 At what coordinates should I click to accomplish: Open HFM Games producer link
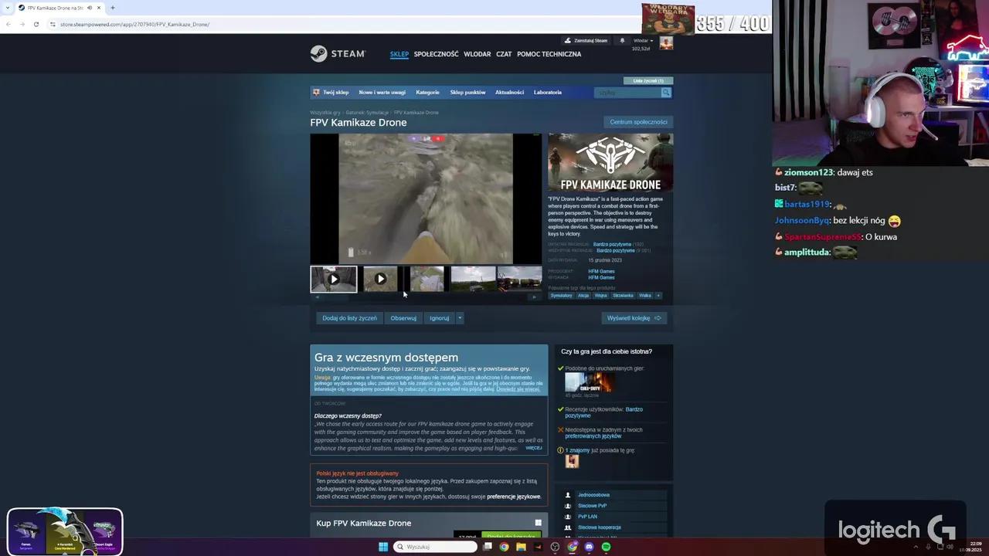601,271
